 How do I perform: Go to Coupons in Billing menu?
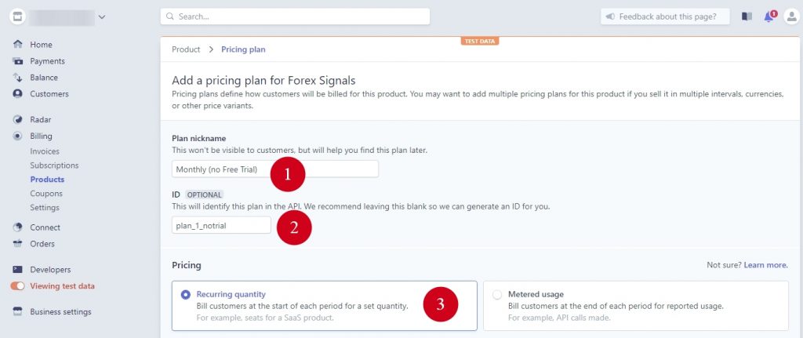pyautogui.click(x=46, y=194)
